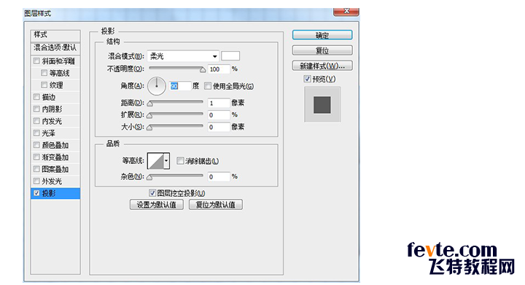Enable the 消除锯齿 checkbox
Viewport: 525px width, 285px height.
(180, 161)
